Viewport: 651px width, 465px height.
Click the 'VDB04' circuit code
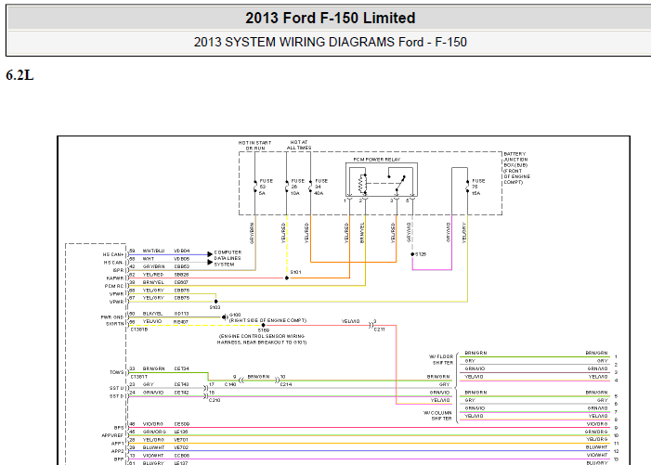tap(181, 251)
